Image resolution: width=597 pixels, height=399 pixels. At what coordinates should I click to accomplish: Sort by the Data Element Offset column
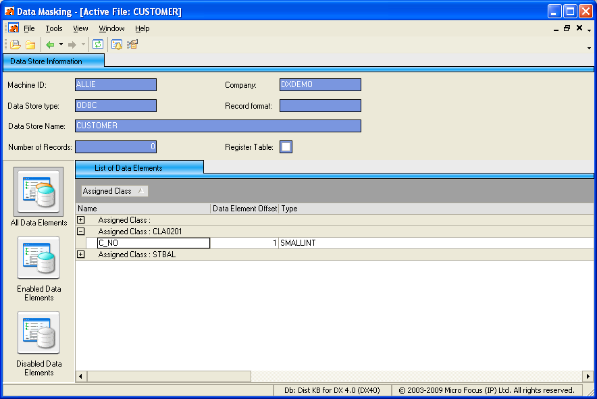pos(244,209)
